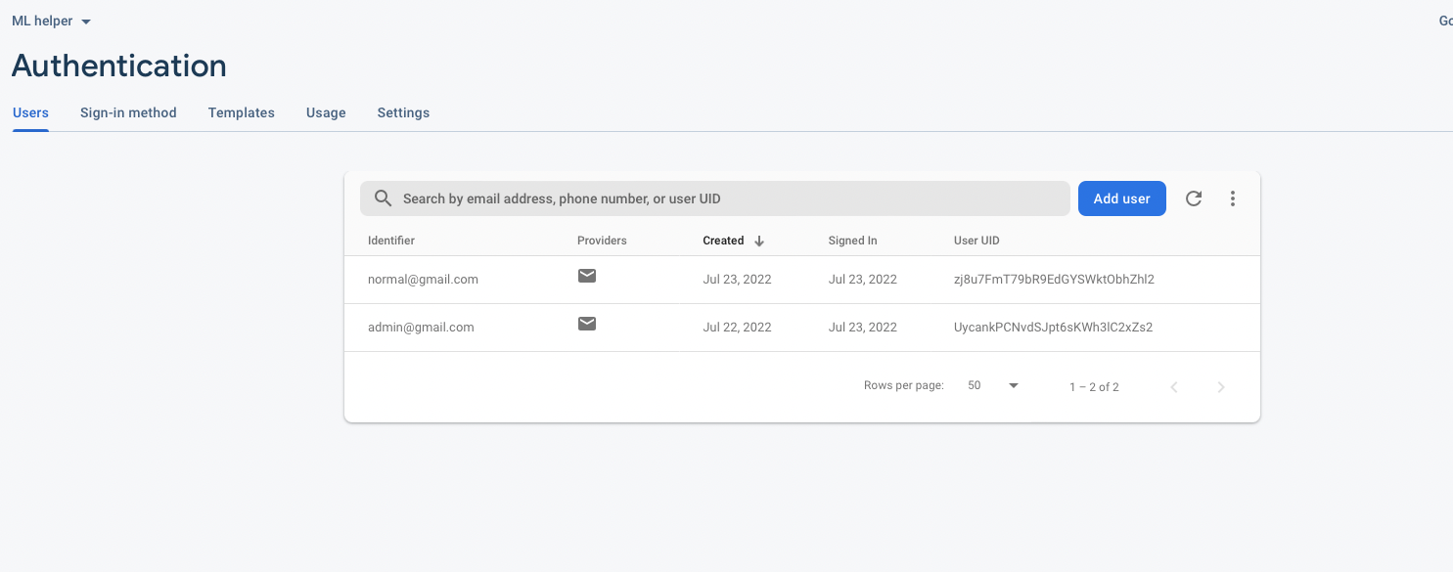
Task: Select the normal@gmail.com user row
Action: (x=423, y=280)
